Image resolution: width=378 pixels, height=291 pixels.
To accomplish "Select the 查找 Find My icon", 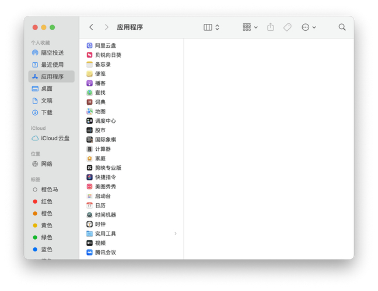I will tap(89, 93).
